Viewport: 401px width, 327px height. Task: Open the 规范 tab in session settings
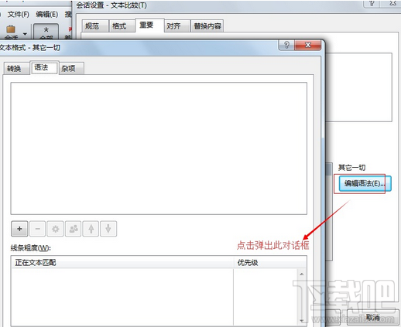pyautogui.click(x=95, y=26)
